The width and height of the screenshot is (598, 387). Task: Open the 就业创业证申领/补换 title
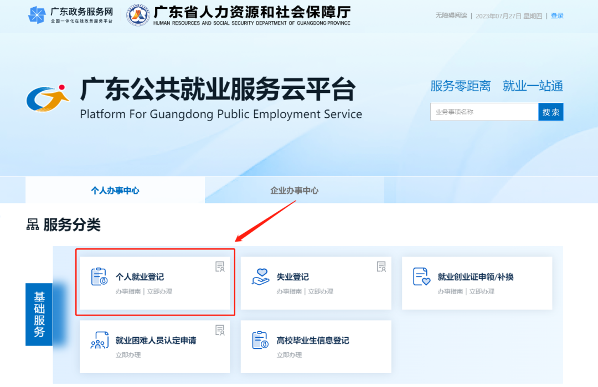[476, 277]
